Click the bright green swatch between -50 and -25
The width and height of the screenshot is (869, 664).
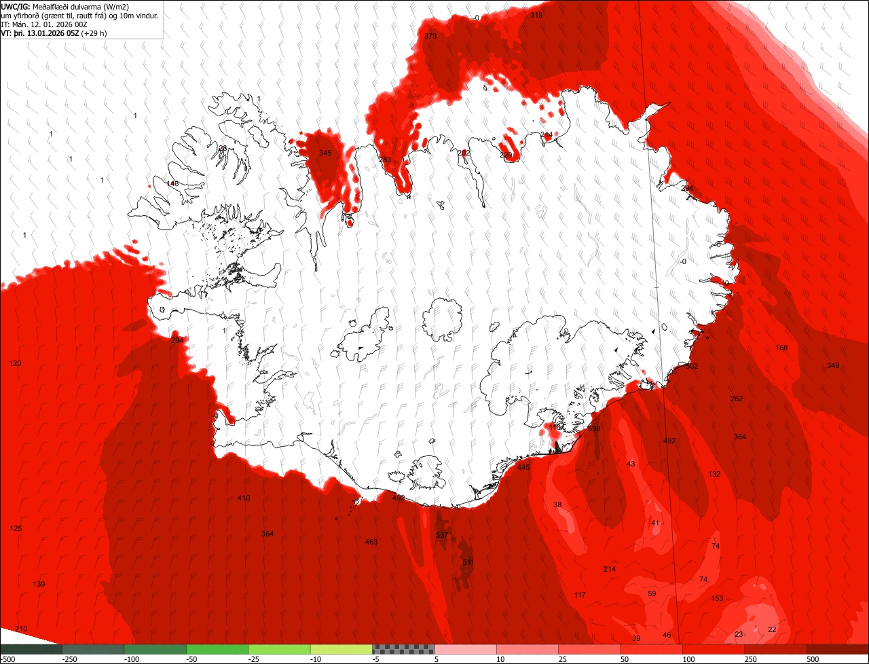tap(217, 649)
